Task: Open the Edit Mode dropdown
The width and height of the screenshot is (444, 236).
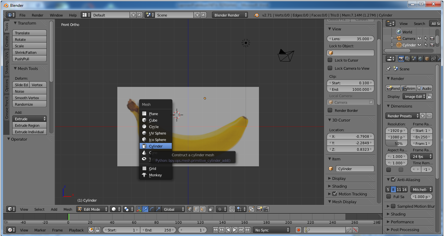Action: pyautogui.click(x=92, y=209)
